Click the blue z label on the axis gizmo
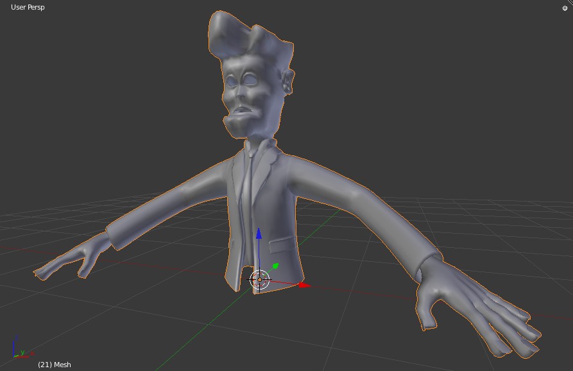573x371 pixels. (17, 336)
